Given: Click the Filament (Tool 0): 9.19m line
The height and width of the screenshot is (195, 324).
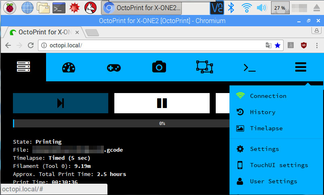Looking at the screenshot, I should click(x=52, y=166).
